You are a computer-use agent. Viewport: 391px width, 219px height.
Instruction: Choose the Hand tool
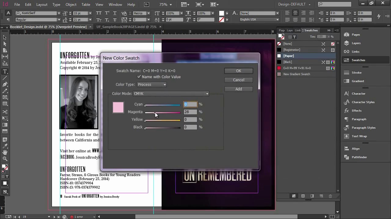[x=5, y=152]
